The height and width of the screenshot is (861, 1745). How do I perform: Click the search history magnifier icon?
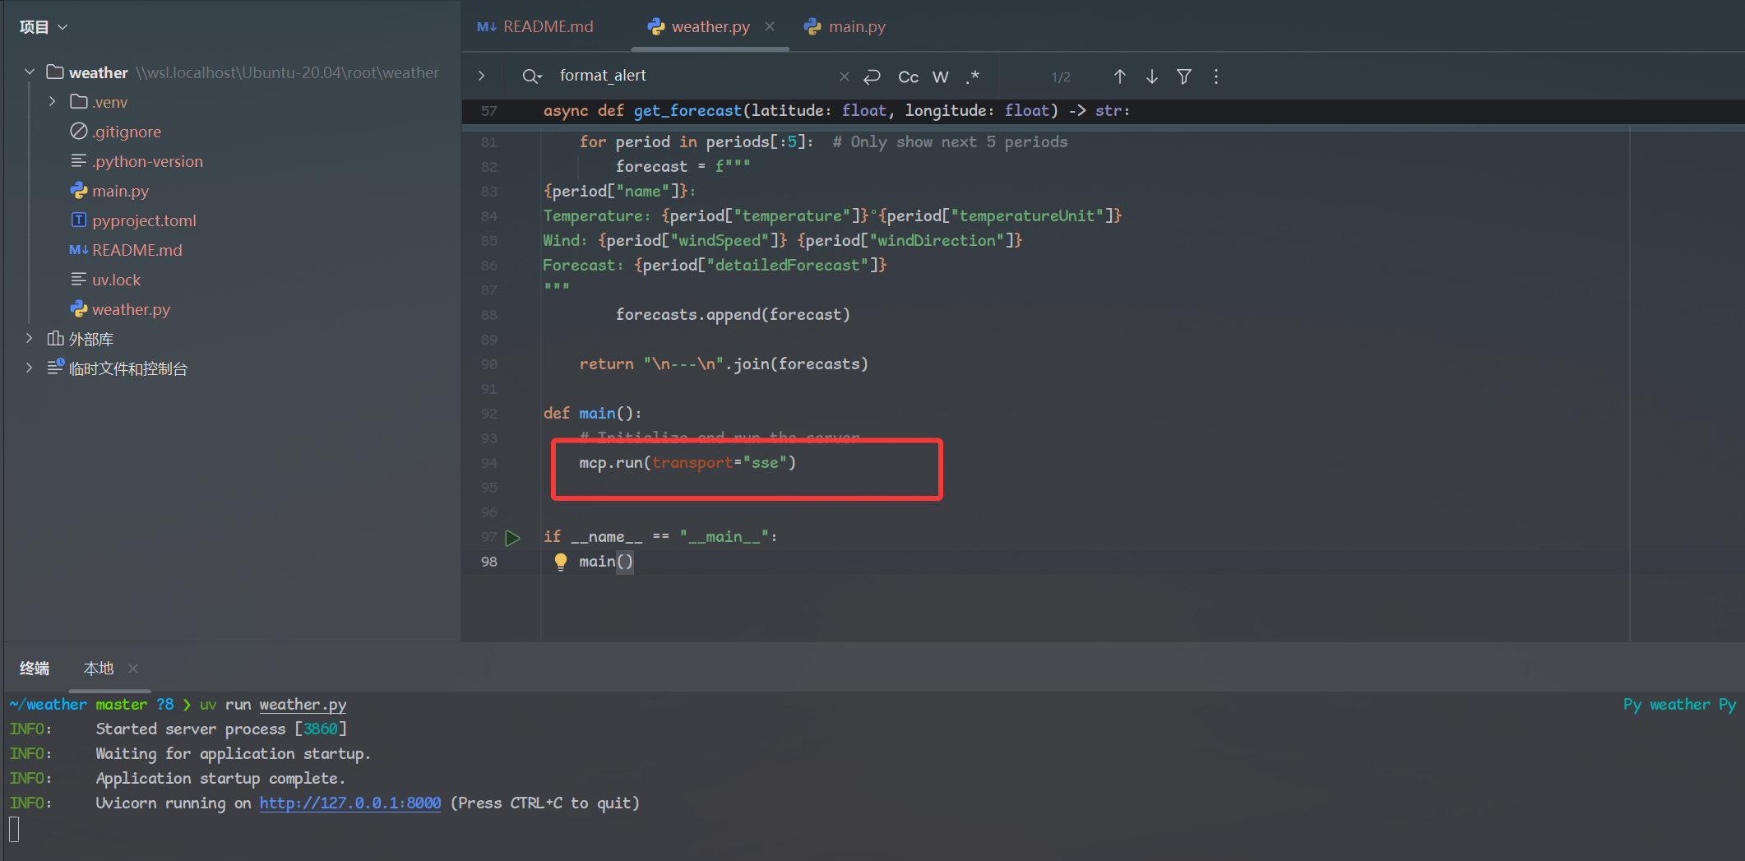coord(531,76)
